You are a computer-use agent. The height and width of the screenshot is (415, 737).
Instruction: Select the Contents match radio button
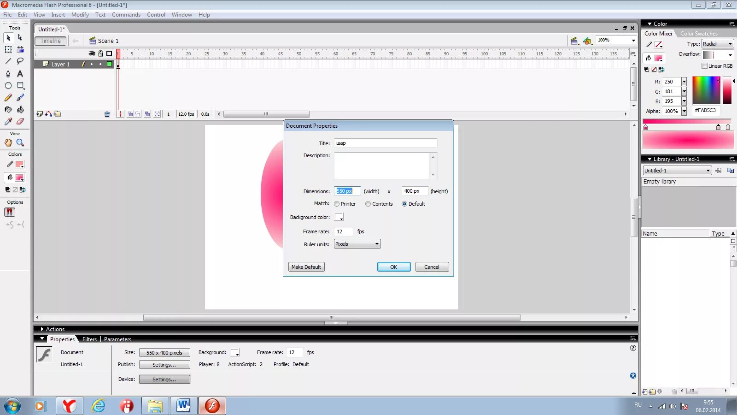[x=368, y=204]
